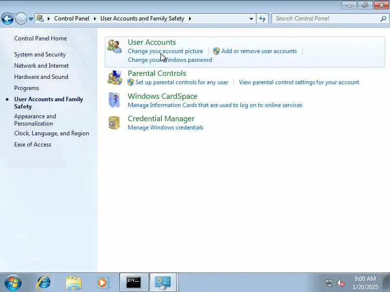Launch Internet Explorer from the taskbar

(44, 282)
